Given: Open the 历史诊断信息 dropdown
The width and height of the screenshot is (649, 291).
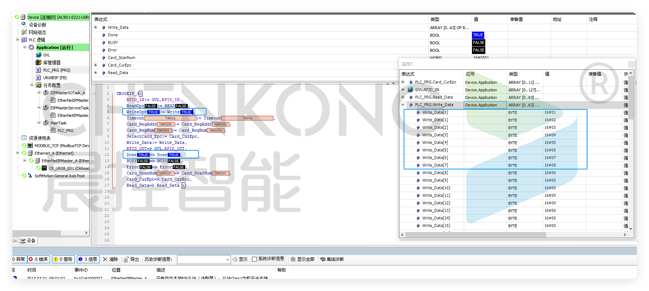Looking at the screenshot, I should [228, 259].
